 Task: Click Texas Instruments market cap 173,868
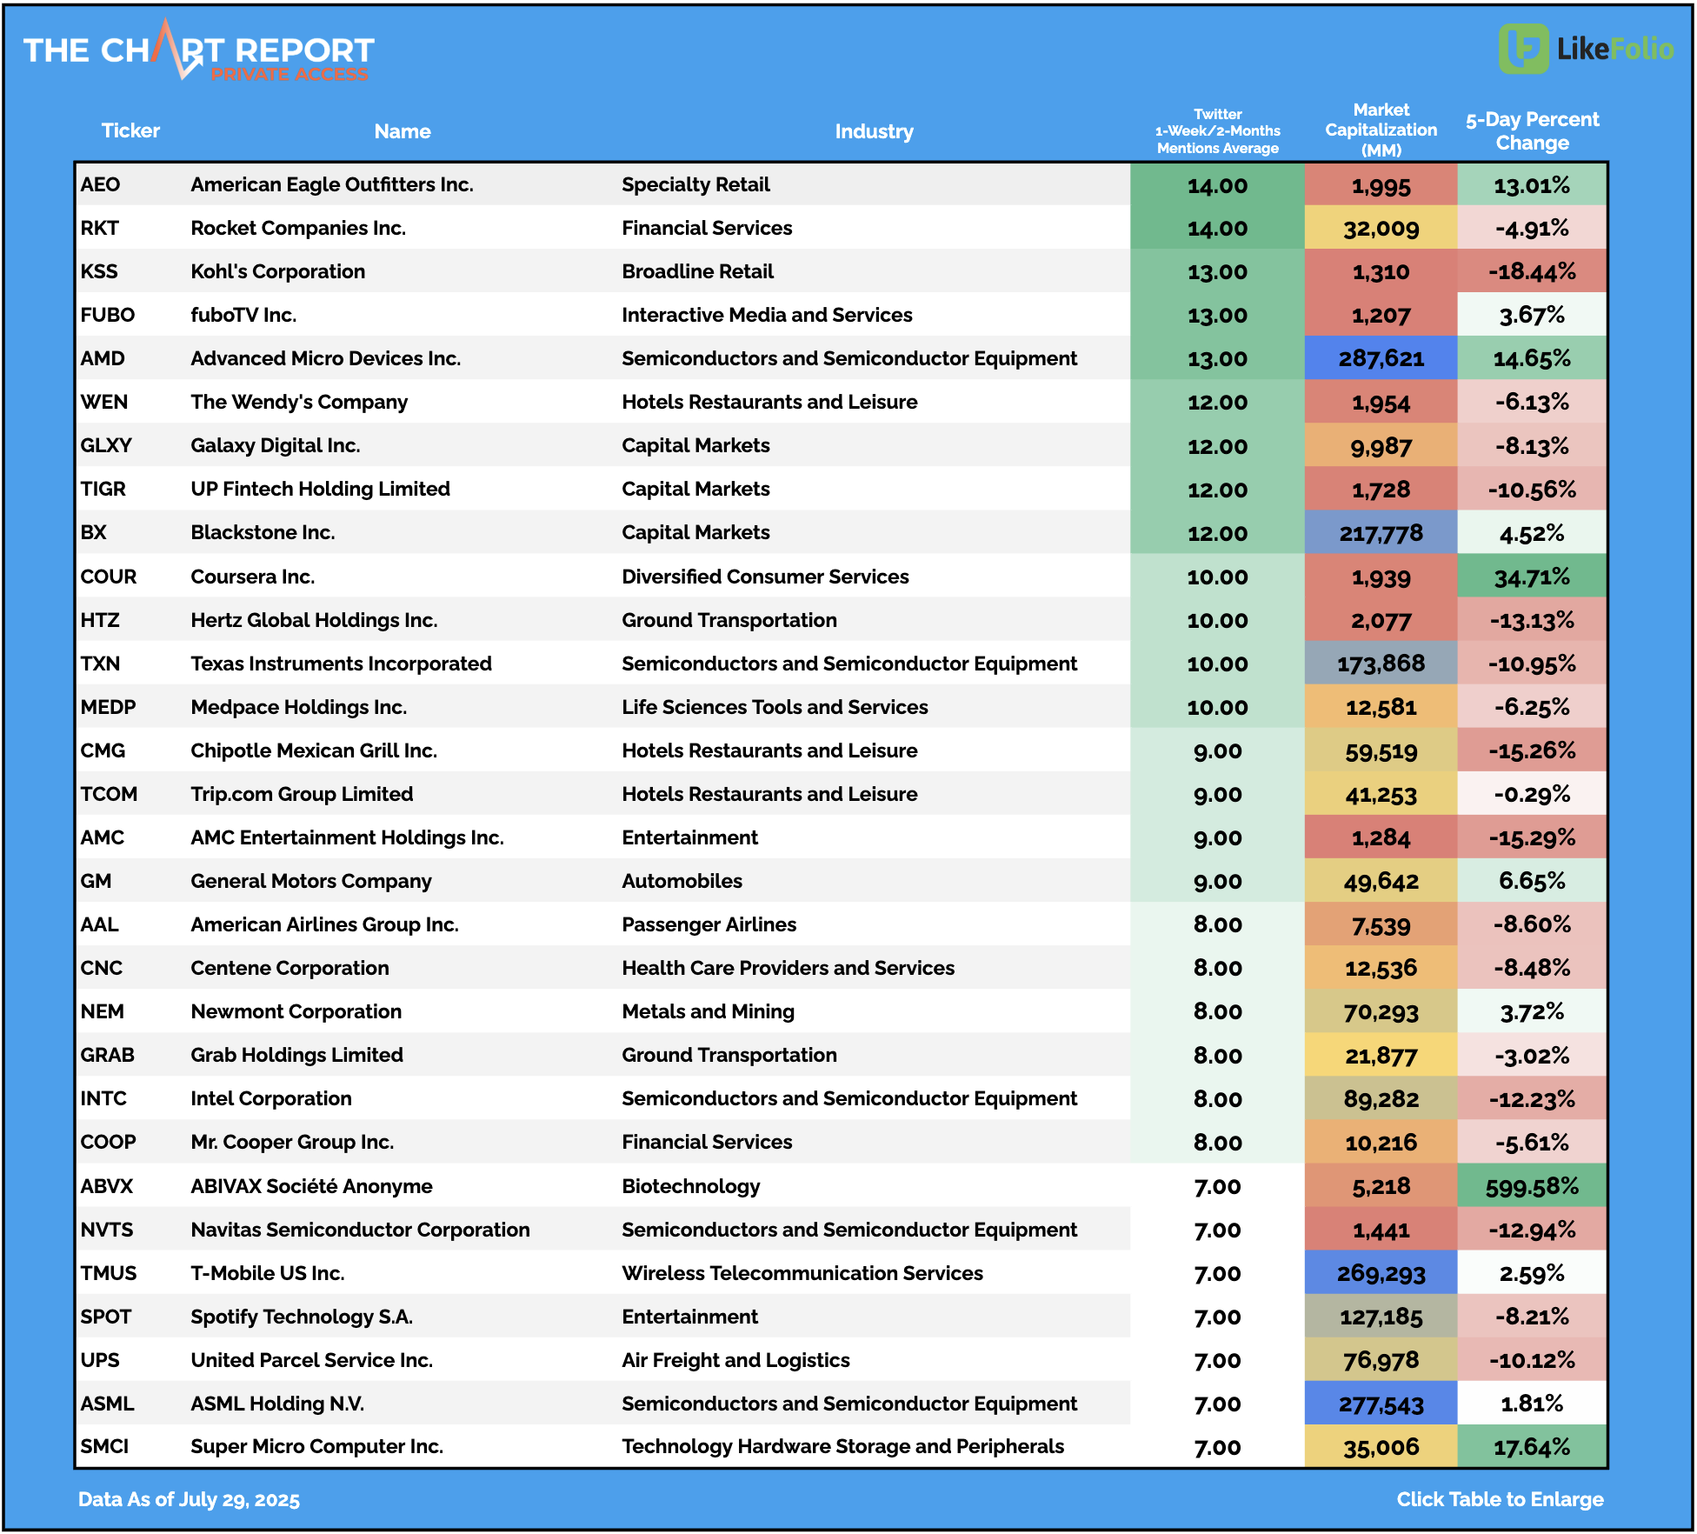pos(1381,664)
